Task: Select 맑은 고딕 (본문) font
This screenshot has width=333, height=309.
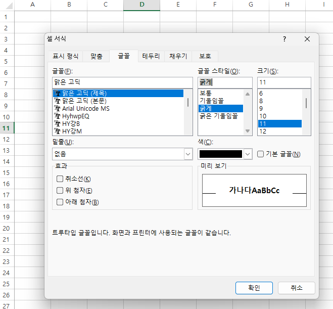Action: point(118,101)
